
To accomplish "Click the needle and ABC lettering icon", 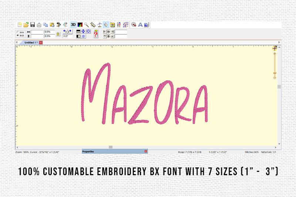I will pyautogui.click(x=119, y=25).
